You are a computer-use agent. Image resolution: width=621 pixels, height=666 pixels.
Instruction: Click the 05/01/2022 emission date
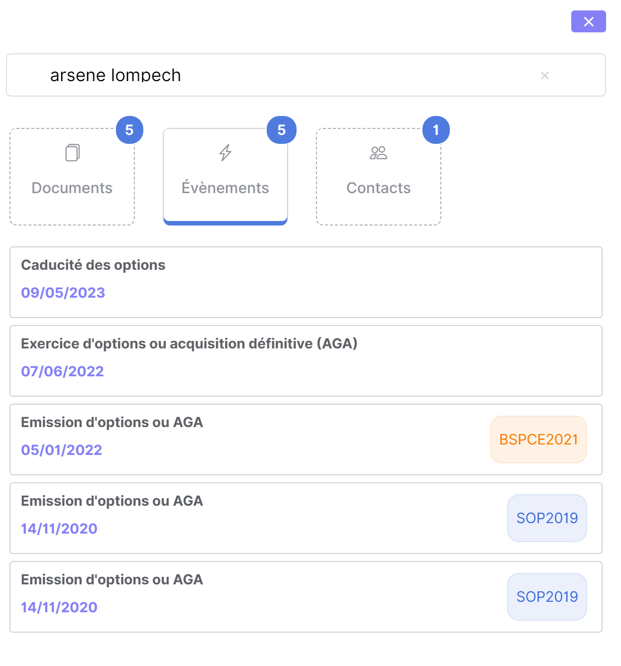point(62,450)
